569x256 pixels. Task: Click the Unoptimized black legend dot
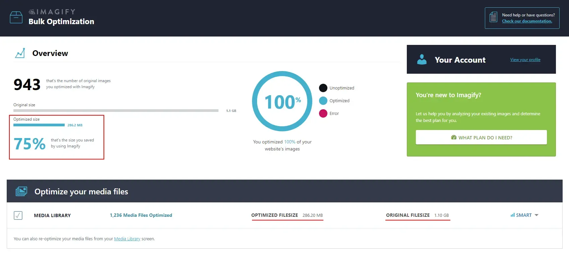(x=323, y=88)
